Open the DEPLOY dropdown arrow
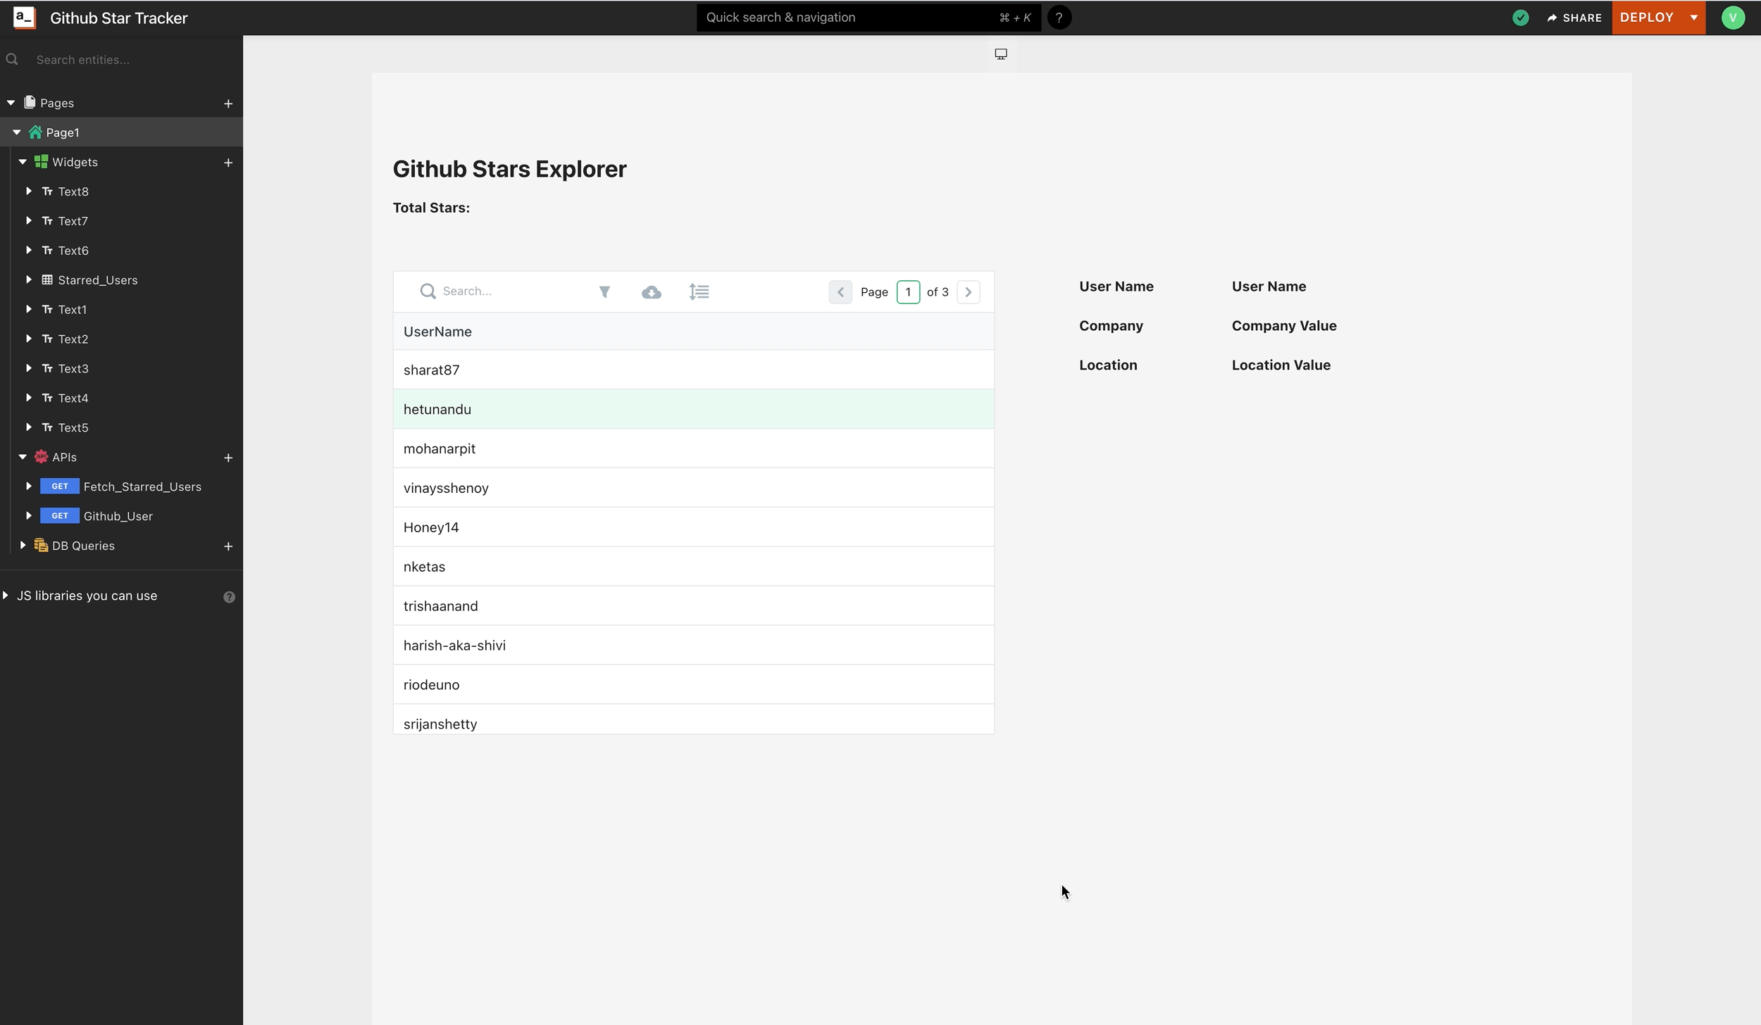 [x=1693, y=17]
